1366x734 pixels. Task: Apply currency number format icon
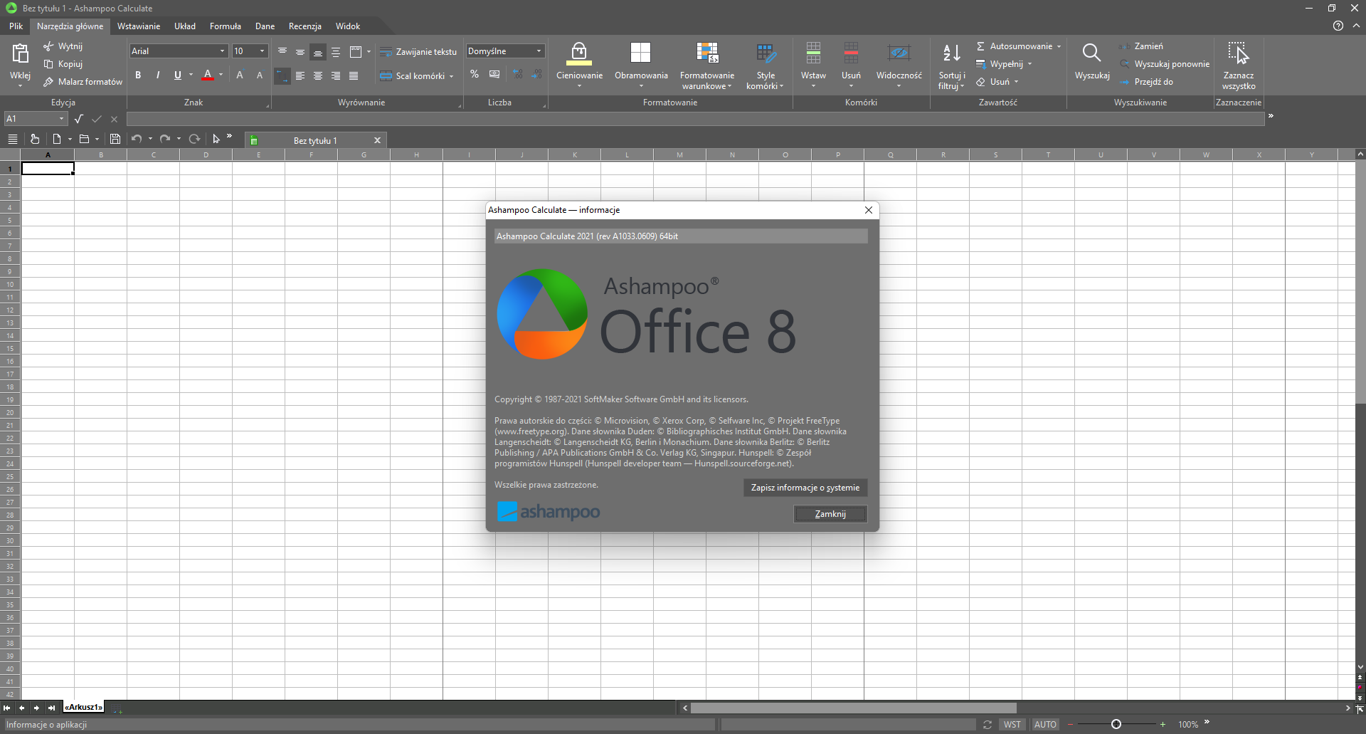click(x=494, y=75)
